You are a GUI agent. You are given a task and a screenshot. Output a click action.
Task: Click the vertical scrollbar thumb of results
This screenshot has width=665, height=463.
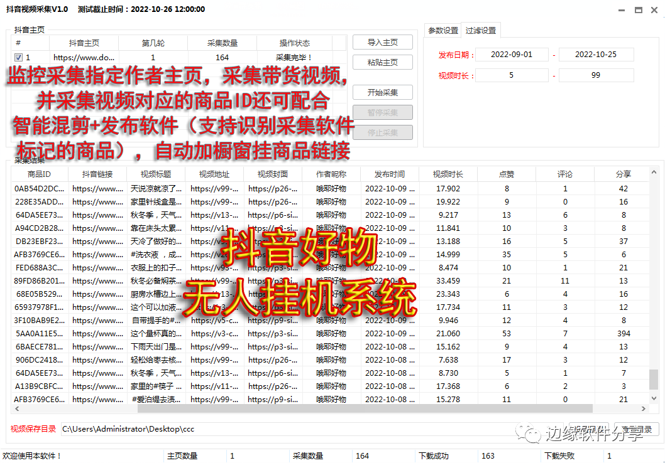coord(654,379)
